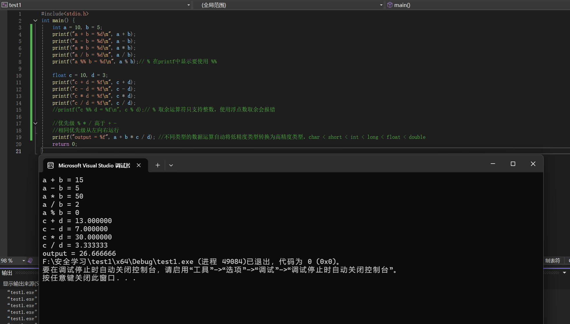This screenshot has height=324, width=570.
Task: Open a new console tab with plus
Action: pos(158,165)
